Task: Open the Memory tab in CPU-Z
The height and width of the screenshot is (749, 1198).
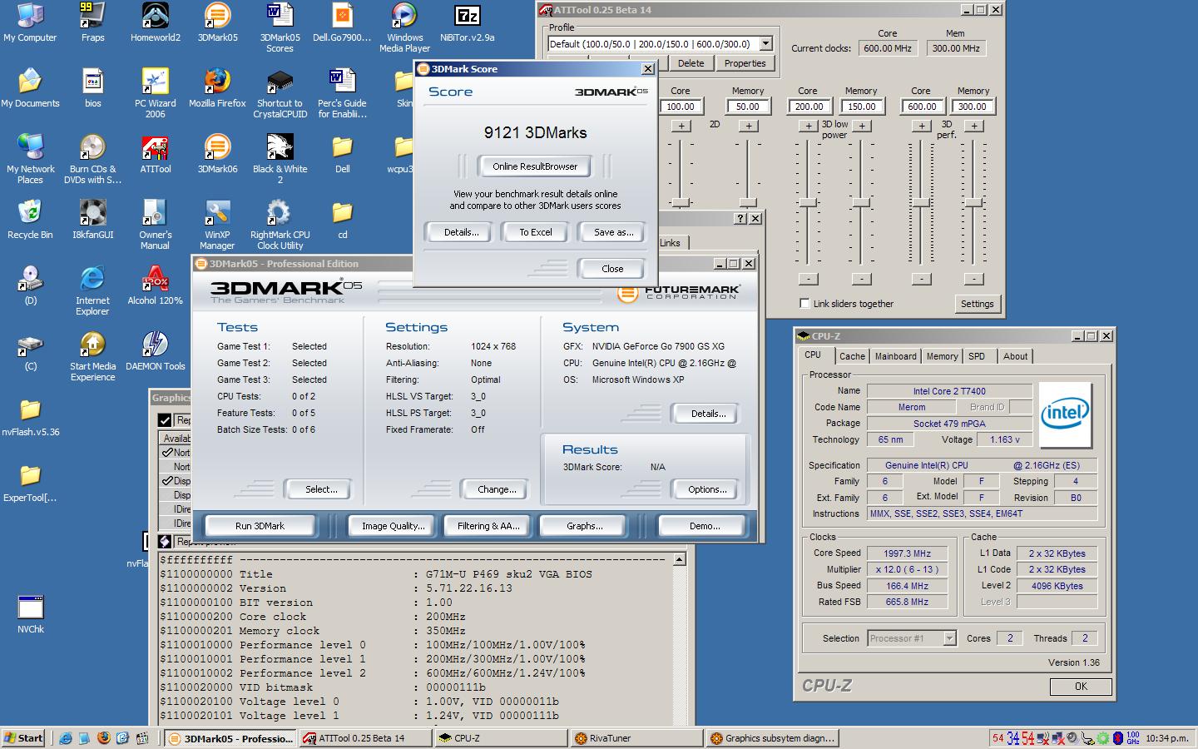Action: click(x=942, y=356)
